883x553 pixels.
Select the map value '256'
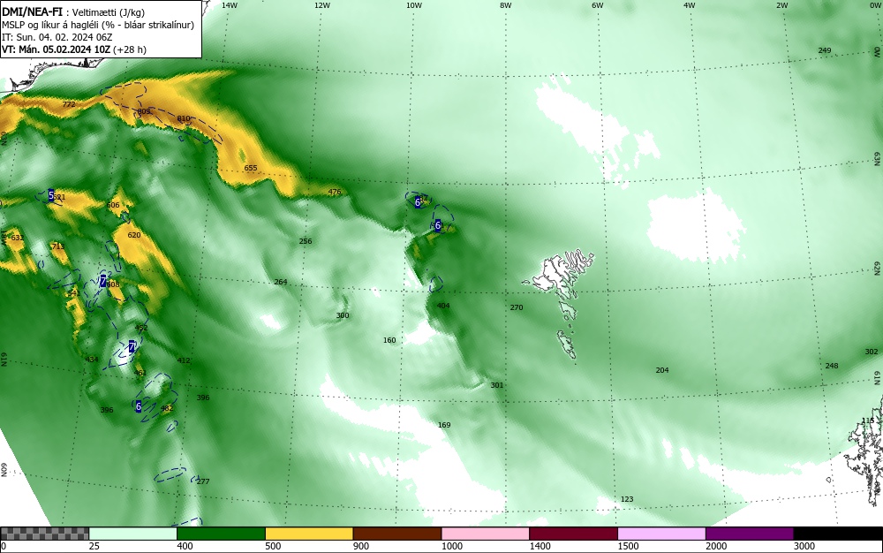(x=306, y=241)
